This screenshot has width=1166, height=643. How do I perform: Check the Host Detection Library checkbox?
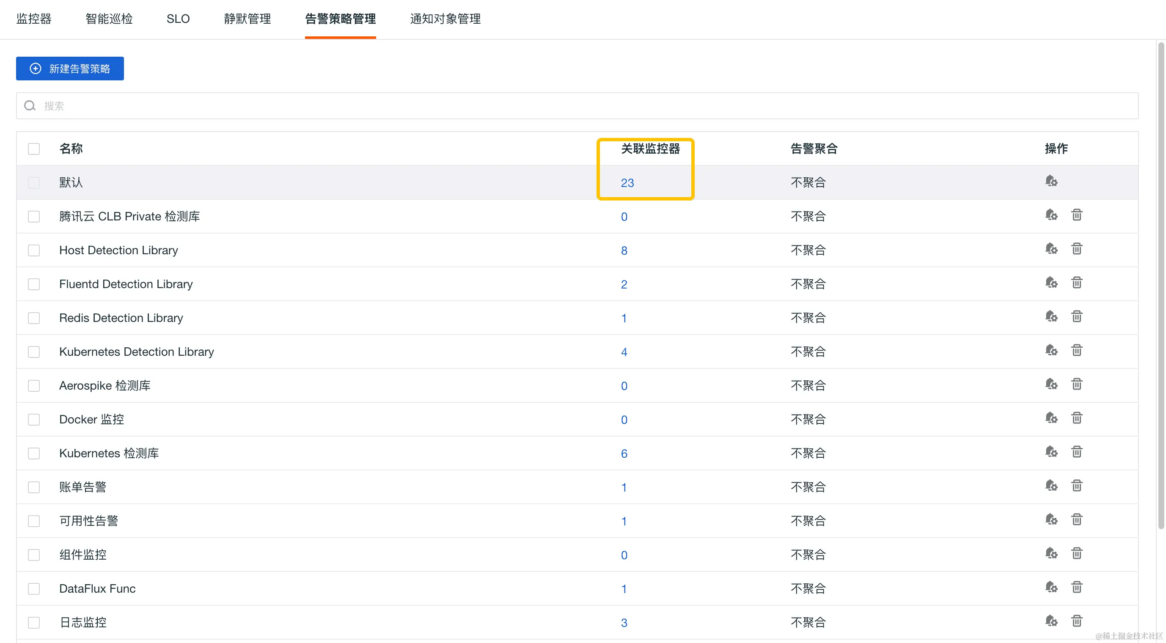coord(34,250)
